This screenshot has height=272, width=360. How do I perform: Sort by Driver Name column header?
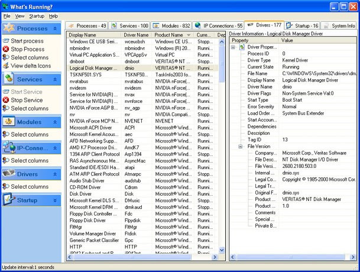137,35
